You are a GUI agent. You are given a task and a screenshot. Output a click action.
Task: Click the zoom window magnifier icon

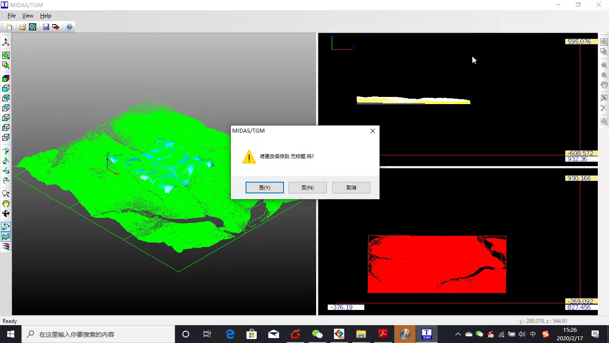pyautogui.click(x=6, y=65)
